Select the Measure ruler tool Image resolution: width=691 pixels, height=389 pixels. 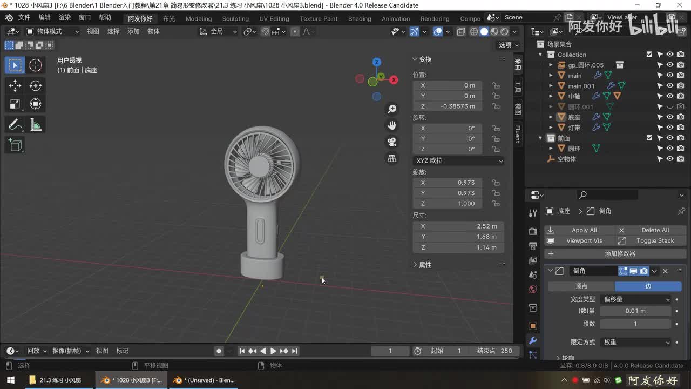click(36, 125)
